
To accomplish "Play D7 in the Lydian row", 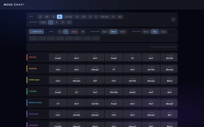I will point(76,91).
